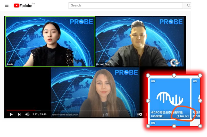Play the video
The image size is (207, 137).
(11, 114)
